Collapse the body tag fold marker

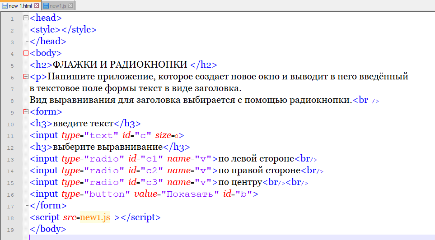[x=26, y=54]
